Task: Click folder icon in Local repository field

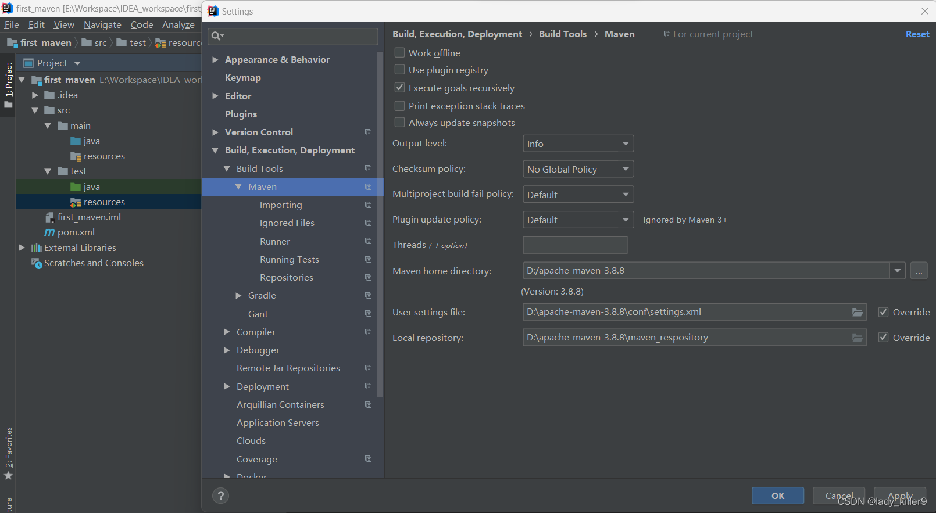Action: (858, 338)
